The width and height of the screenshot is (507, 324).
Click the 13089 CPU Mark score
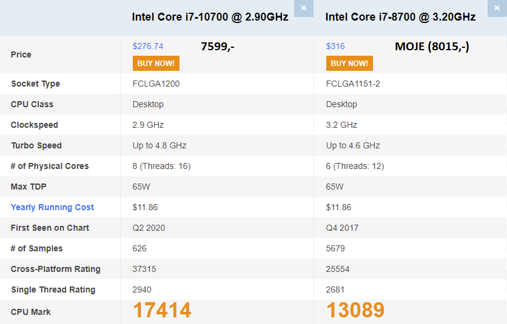click(x=355, y=310)
